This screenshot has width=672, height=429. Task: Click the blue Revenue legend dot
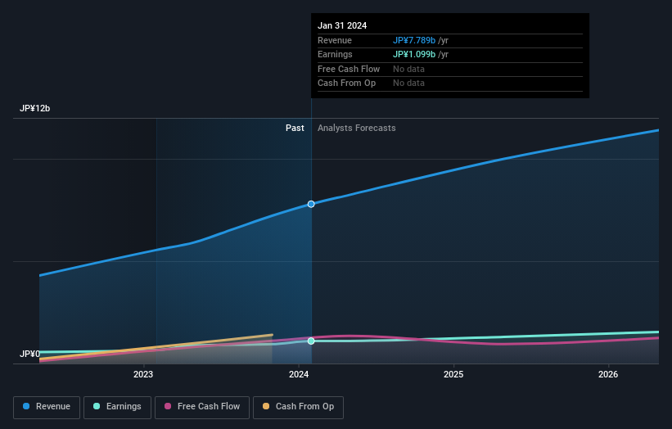26,406
